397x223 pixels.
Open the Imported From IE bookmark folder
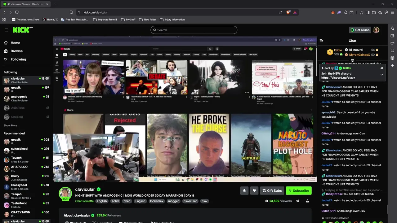click(105, 20)
